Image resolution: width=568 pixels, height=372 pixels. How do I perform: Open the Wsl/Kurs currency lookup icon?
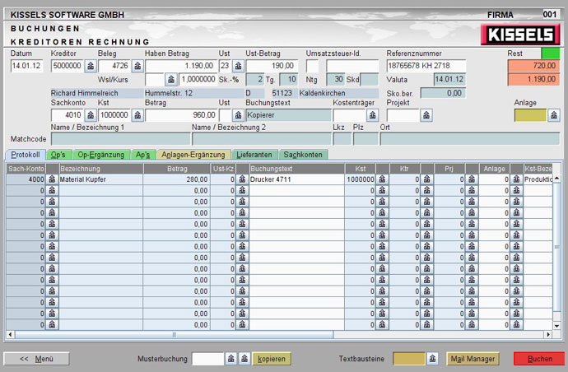[x=171, y=79]
